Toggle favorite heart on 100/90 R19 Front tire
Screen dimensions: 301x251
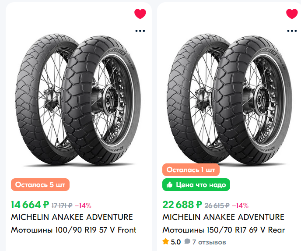[140, 14]
